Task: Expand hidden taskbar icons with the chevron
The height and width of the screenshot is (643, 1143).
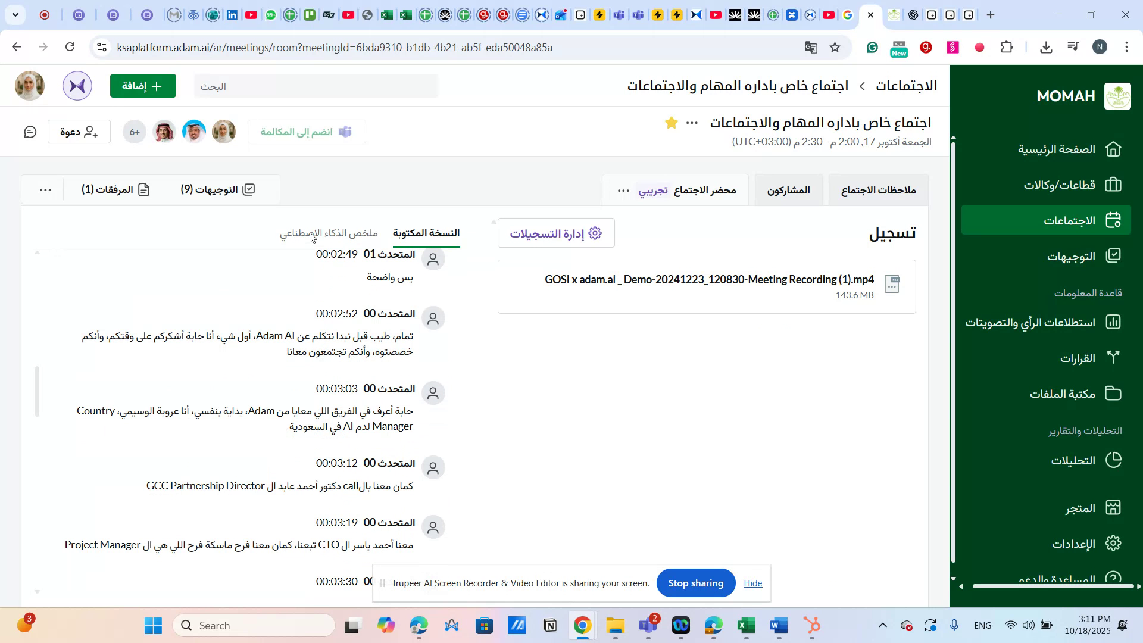Action: (x=883, y=625)
